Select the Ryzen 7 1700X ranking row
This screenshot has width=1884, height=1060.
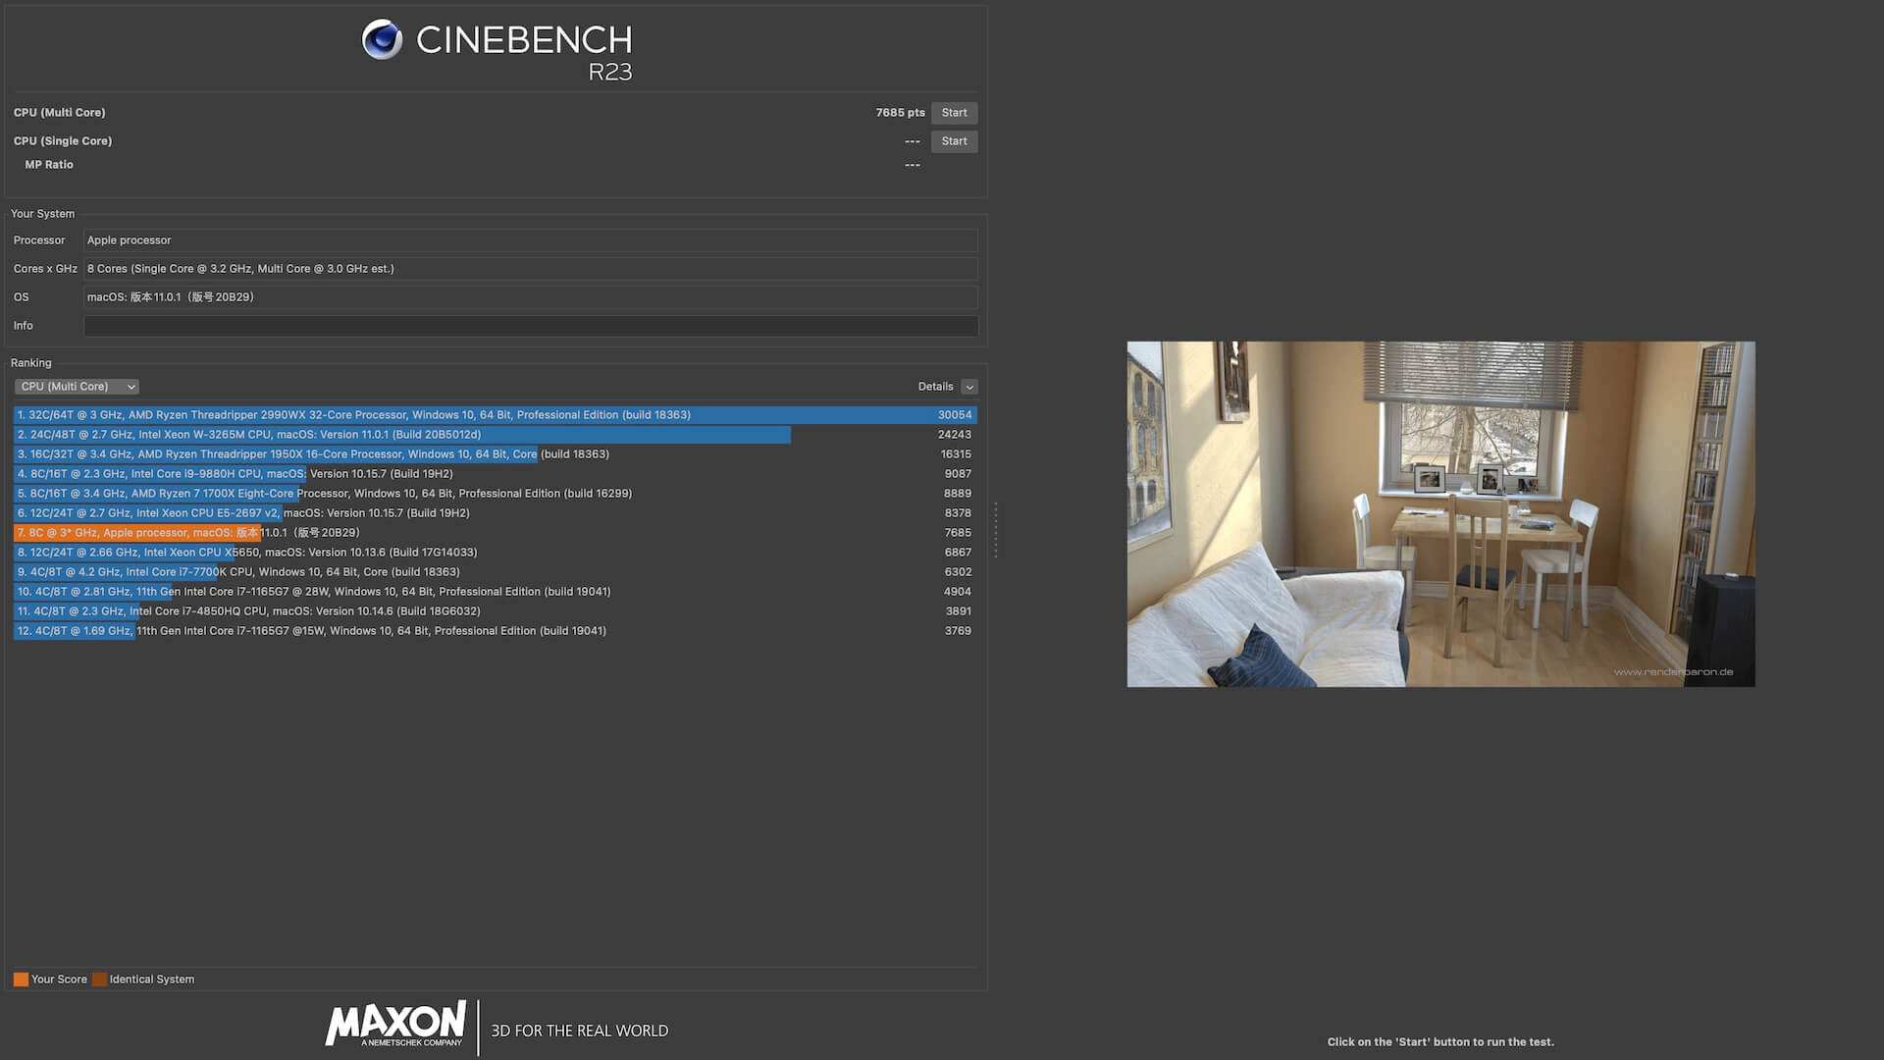[496, 494]
